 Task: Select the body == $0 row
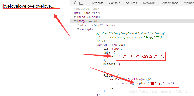coord(132,21)
